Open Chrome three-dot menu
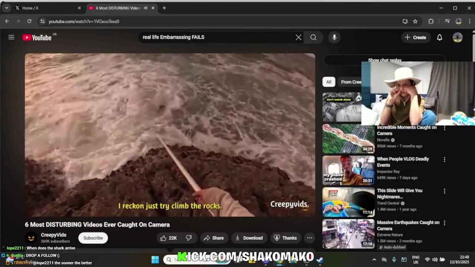The image size is (475, 267). click(x=469, y=21)
